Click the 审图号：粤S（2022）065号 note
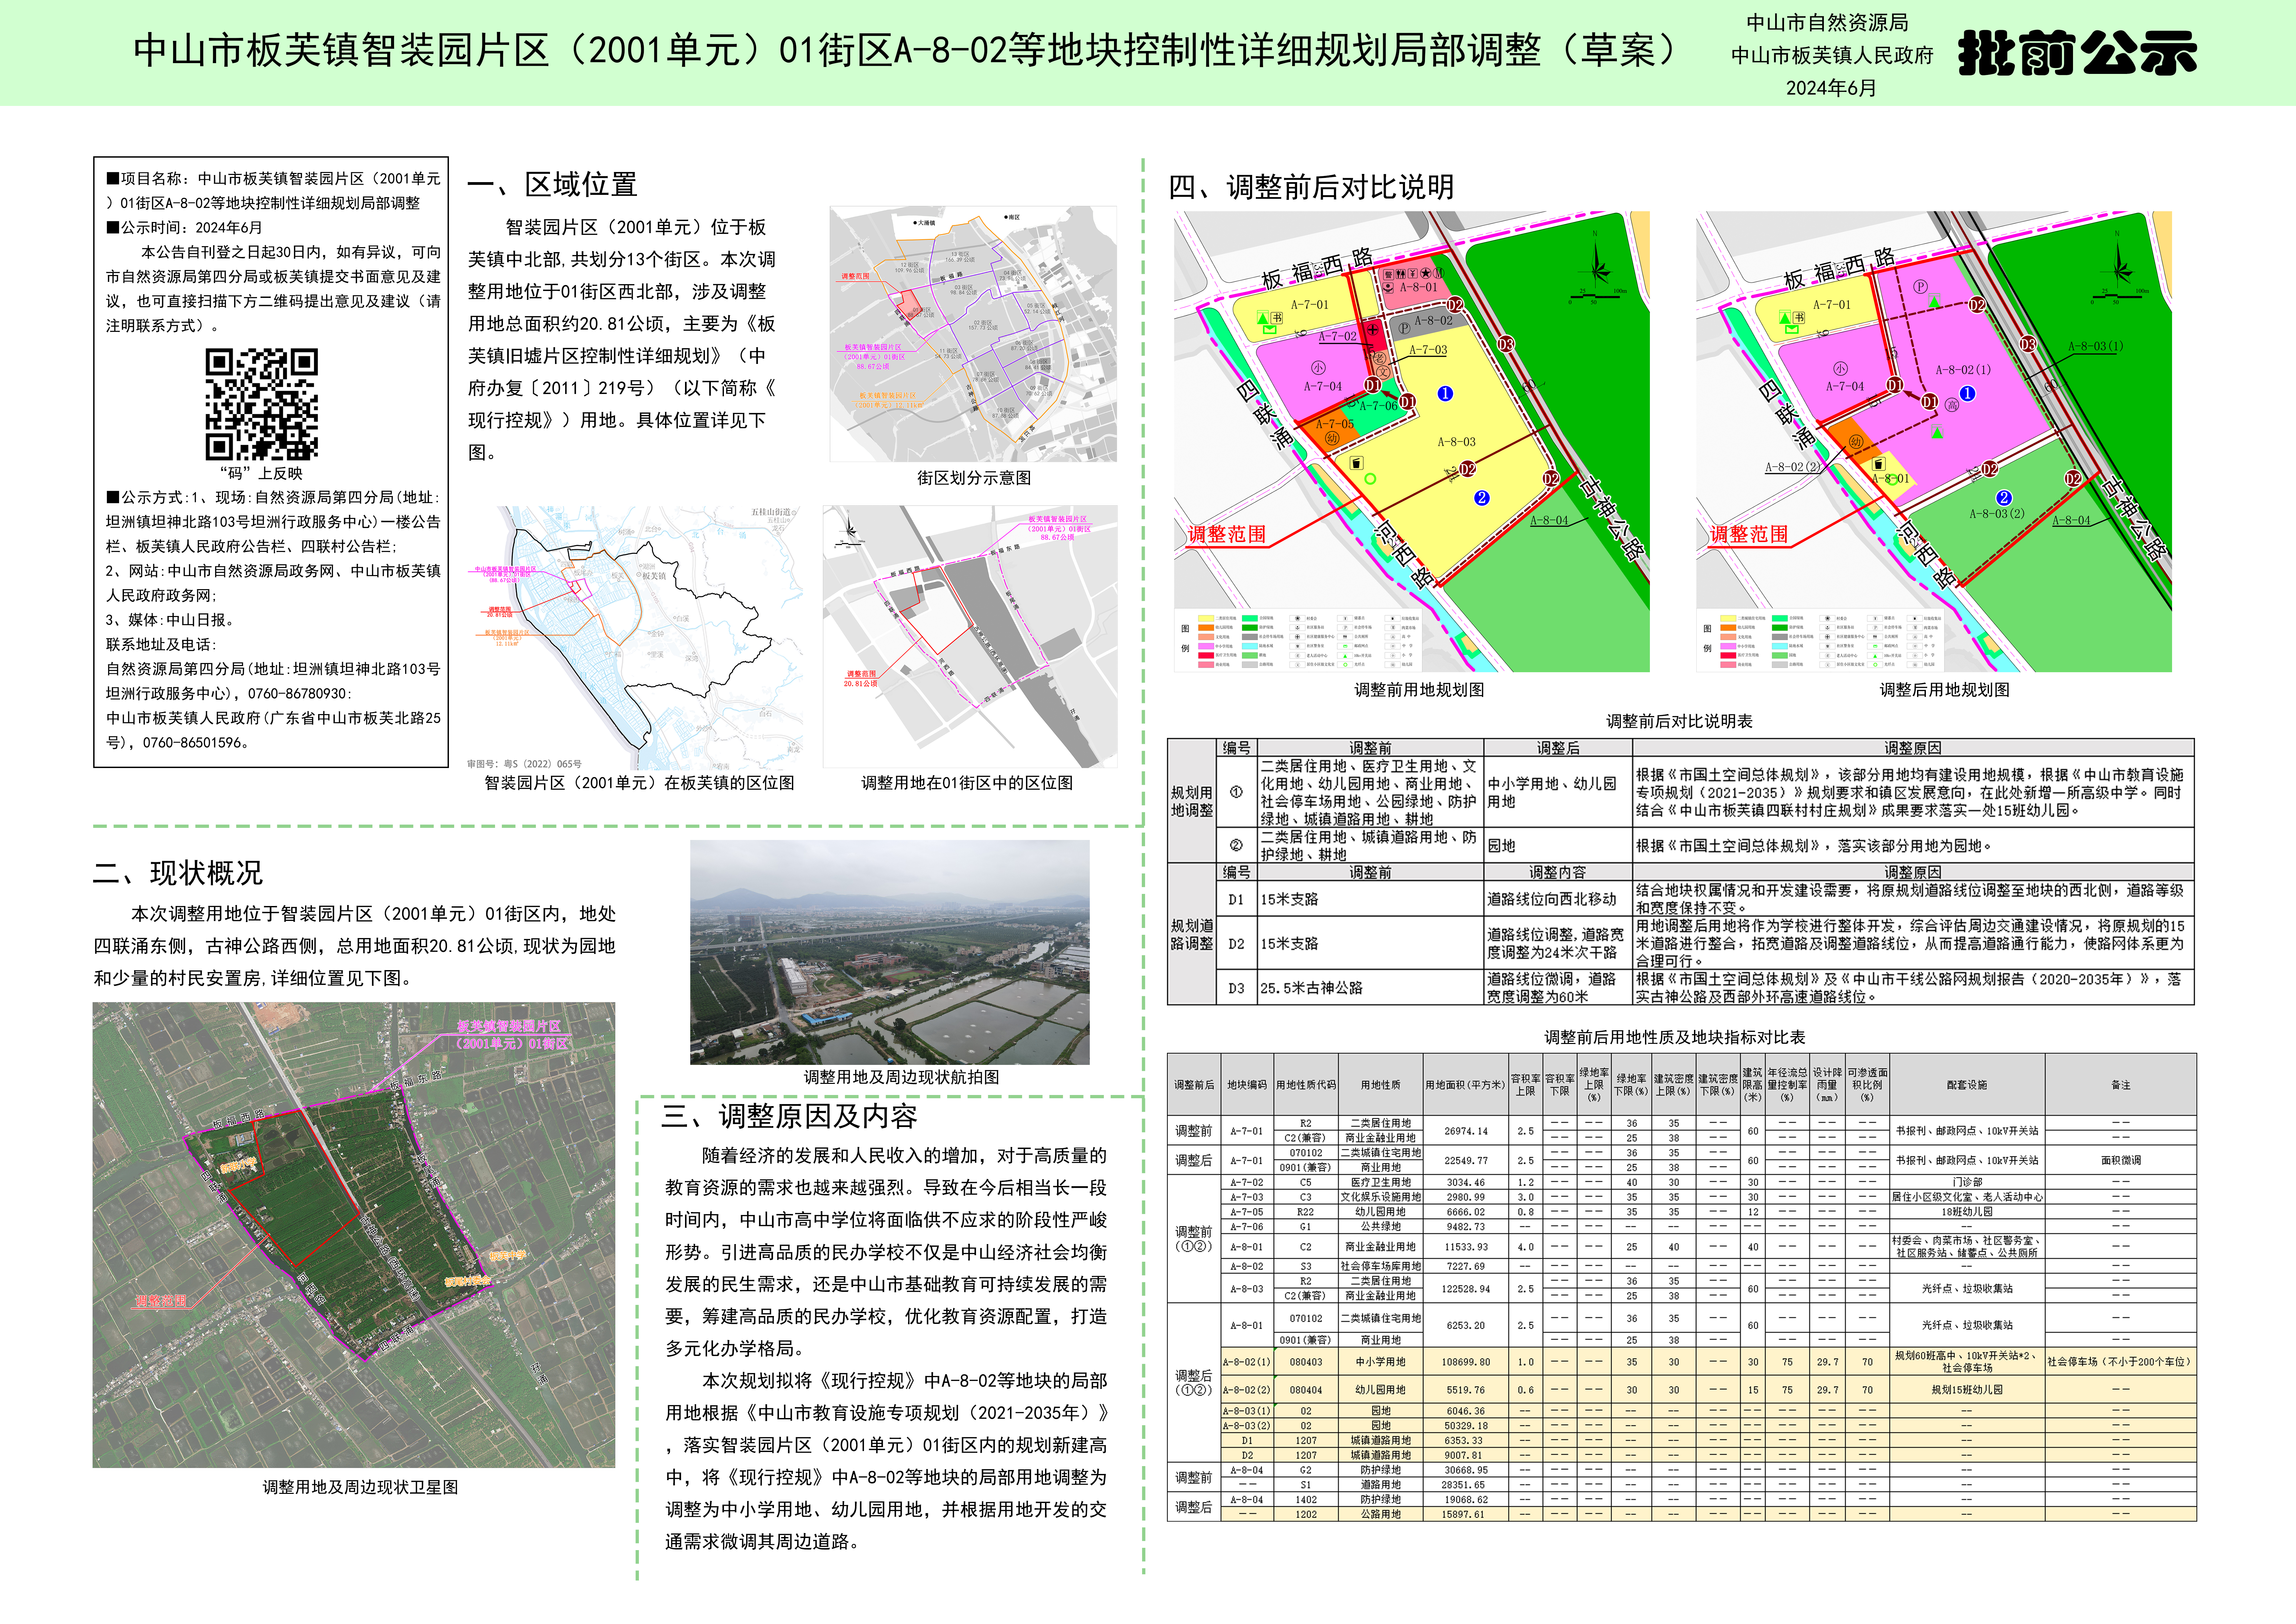Screen dimensions: 2296x1624 coord(524,764)
